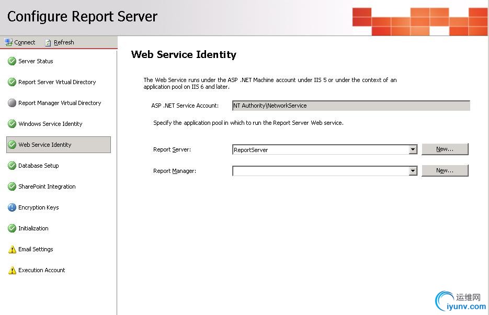Click the ASP .NET Service Account field
The width and height of the screenshot is (489, 315).
click(351, 106)
